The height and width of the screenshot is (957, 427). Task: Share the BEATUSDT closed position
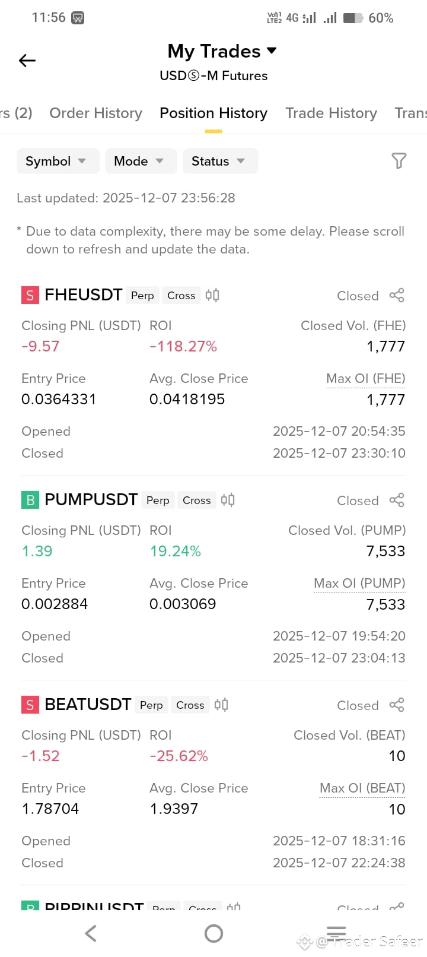pos(397,705)
